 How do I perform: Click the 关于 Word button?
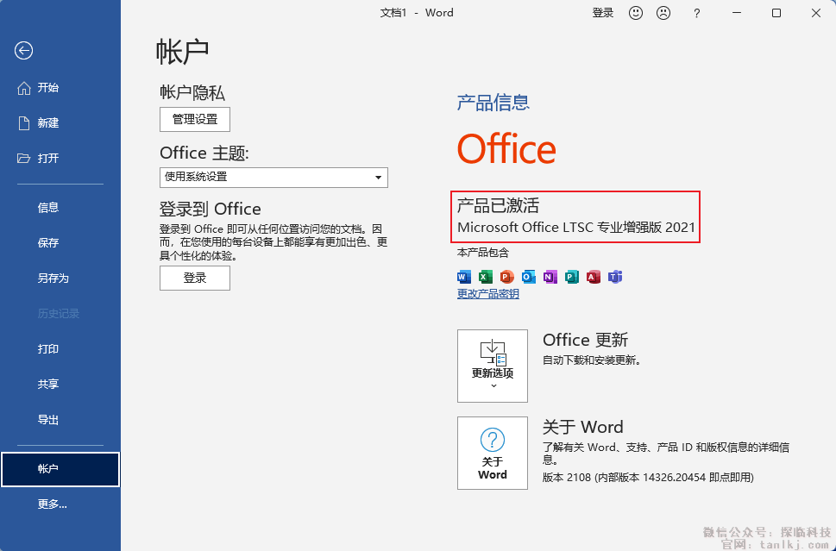(493, 453)
